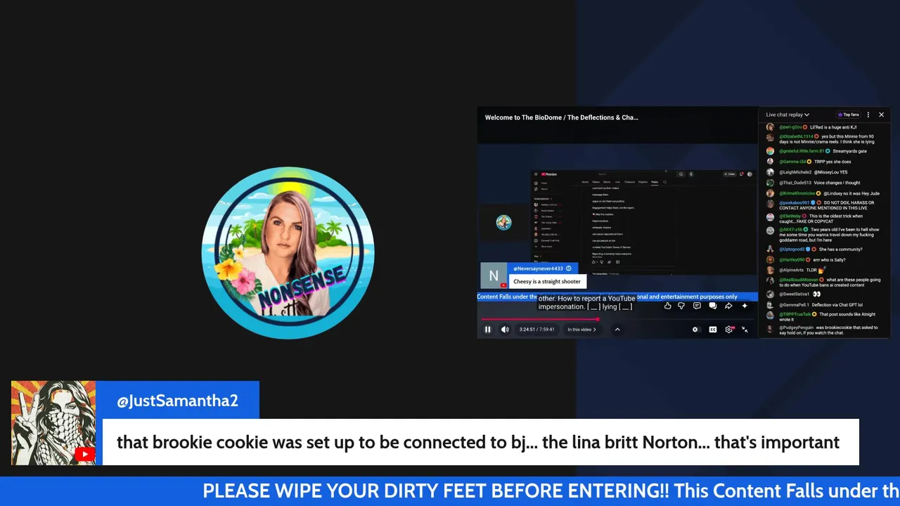Click the @JustSamantha2 name banner
This screenshot has height=506, width=900.
177,401
